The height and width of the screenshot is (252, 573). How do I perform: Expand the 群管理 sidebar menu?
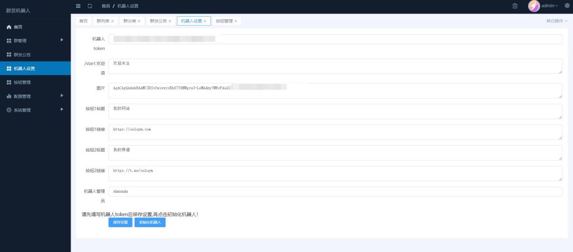click(35, 40)
